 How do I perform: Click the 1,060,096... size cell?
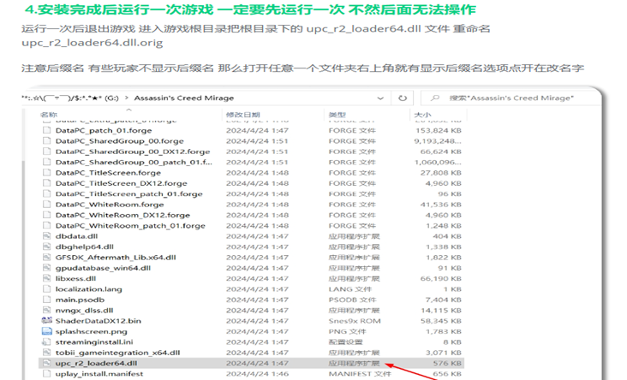[438, 163]
